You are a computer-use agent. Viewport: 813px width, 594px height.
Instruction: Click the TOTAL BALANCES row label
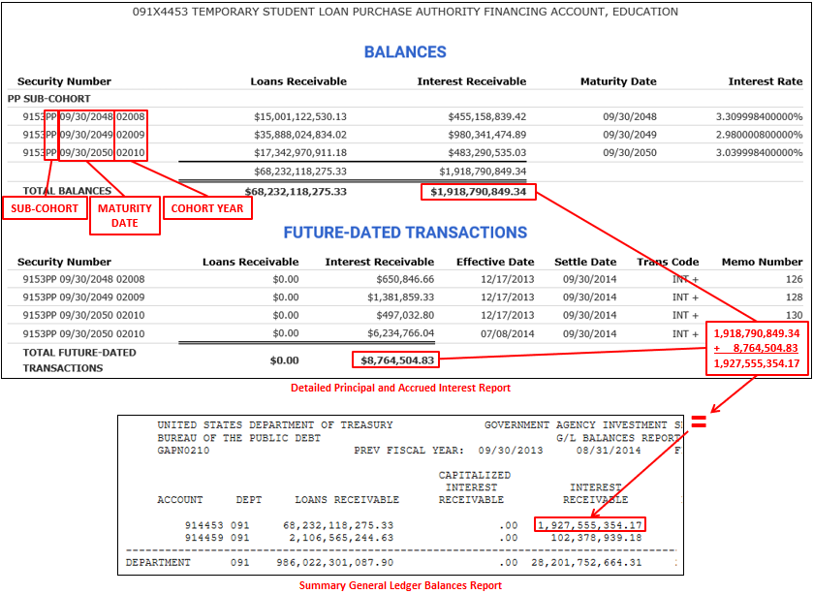point(67,191)
